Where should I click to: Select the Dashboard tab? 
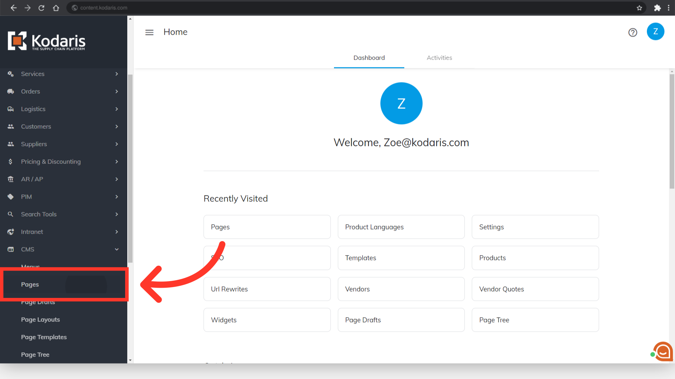[369, 58]
